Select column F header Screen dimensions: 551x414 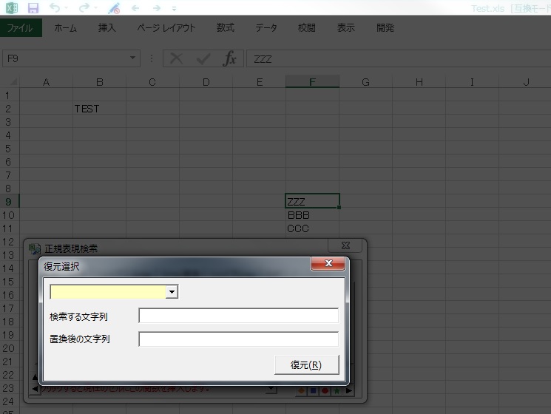coord(312,82)
